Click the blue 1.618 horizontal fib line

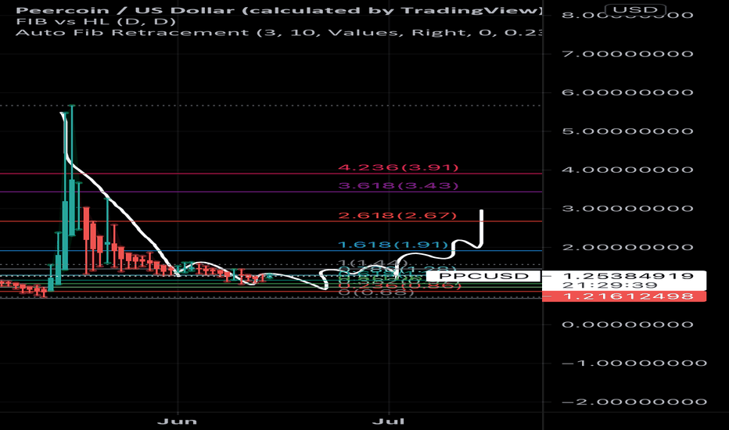271,250
